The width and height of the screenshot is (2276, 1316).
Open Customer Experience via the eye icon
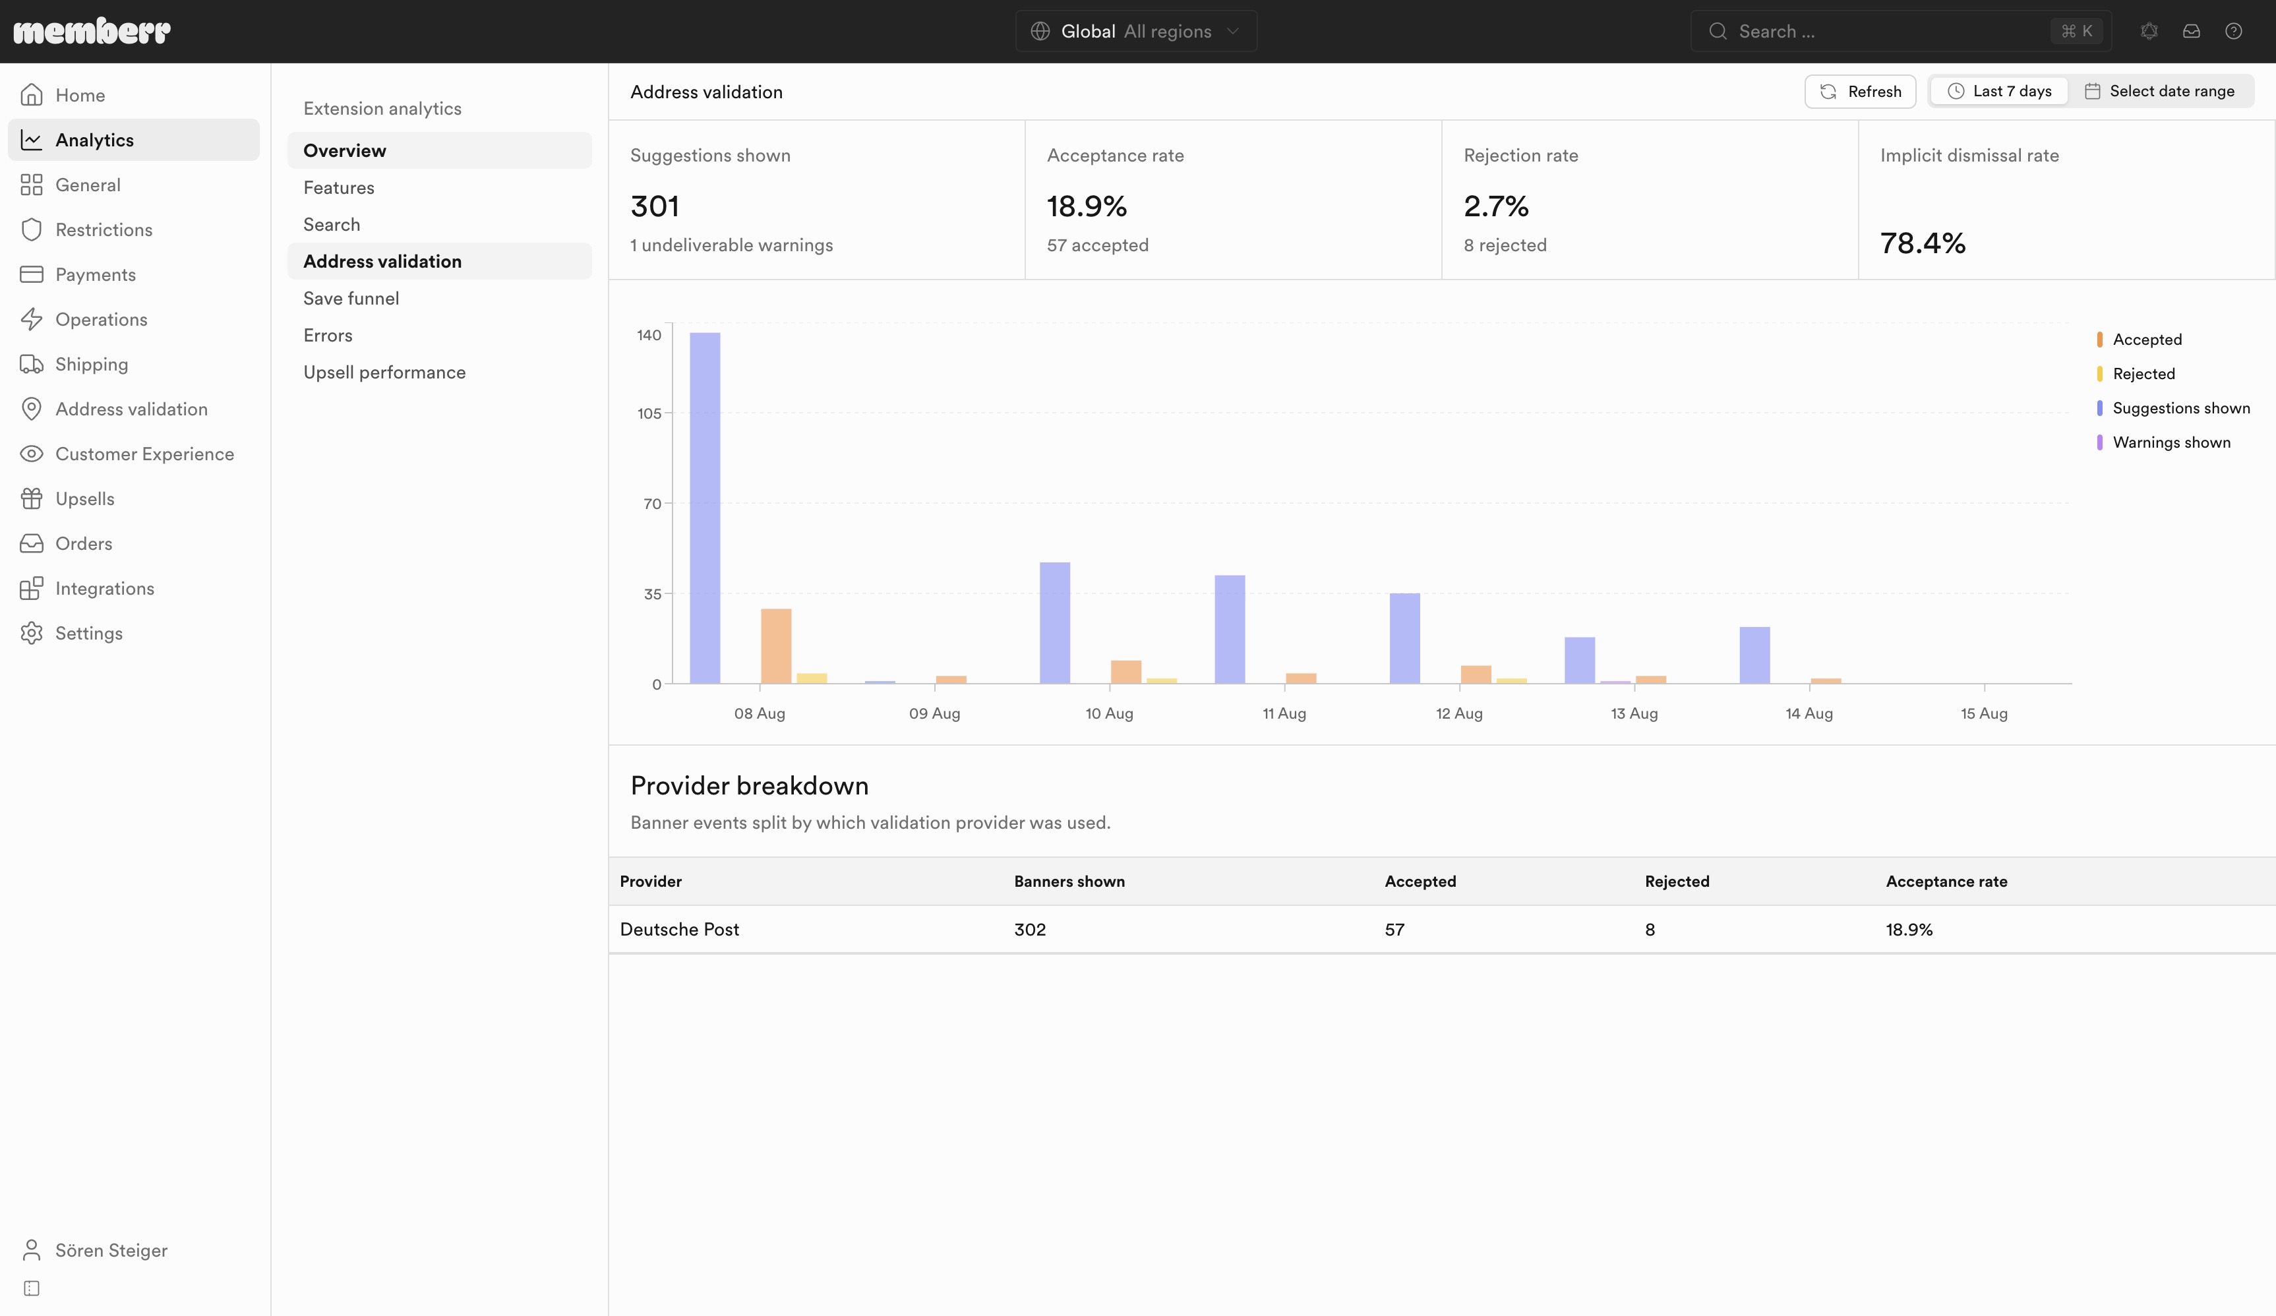pos(32,454)
